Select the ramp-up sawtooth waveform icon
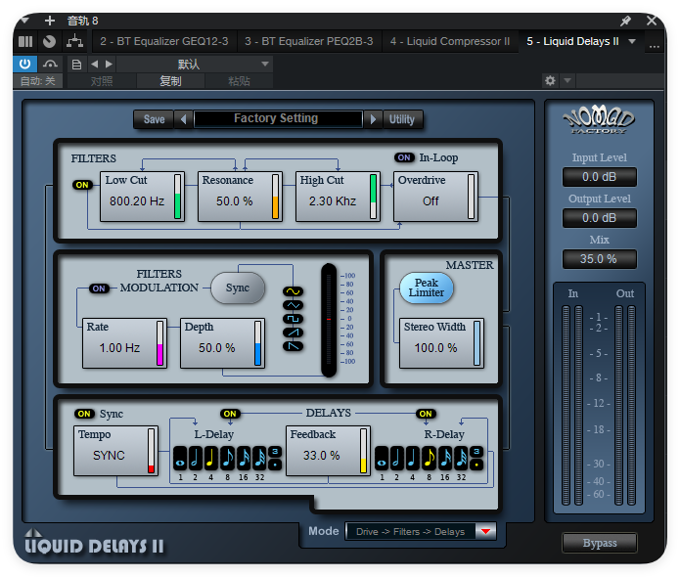Viewport: 680px width, 577px height. (x=294, y=333)
